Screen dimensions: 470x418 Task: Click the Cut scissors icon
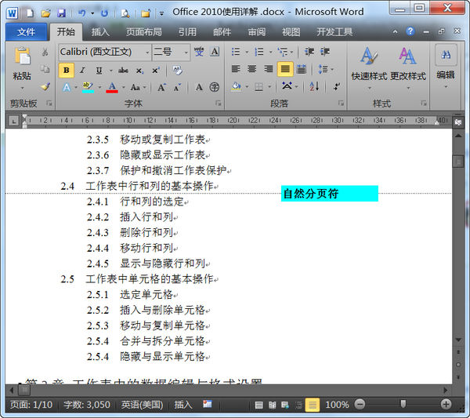[x=45, y=53]
